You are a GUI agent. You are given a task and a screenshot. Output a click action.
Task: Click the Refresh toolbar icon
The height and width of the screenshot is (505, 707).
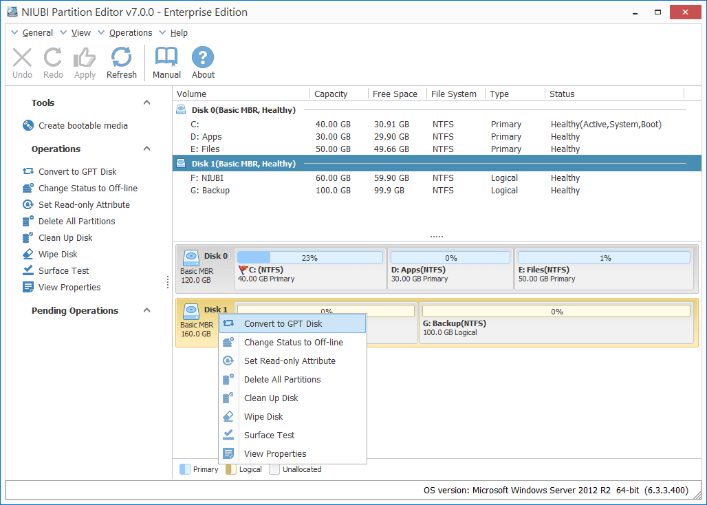click(121, 58)
